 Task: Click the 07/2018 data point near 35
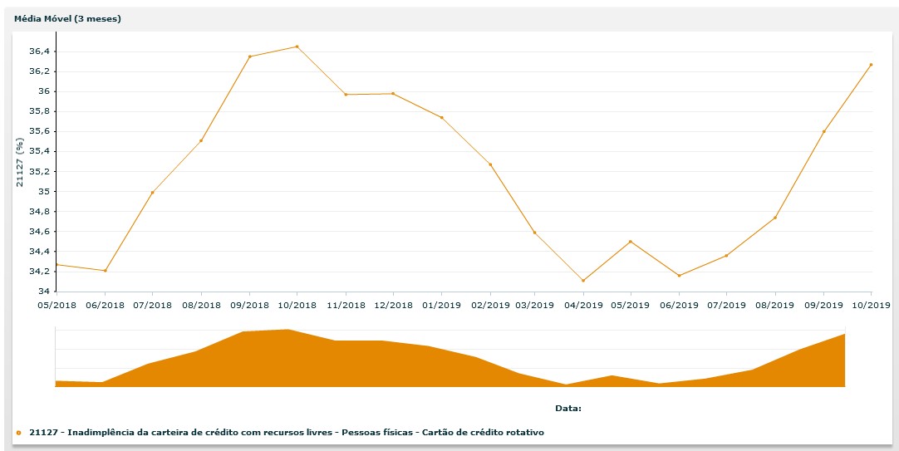tap(152, 193)
